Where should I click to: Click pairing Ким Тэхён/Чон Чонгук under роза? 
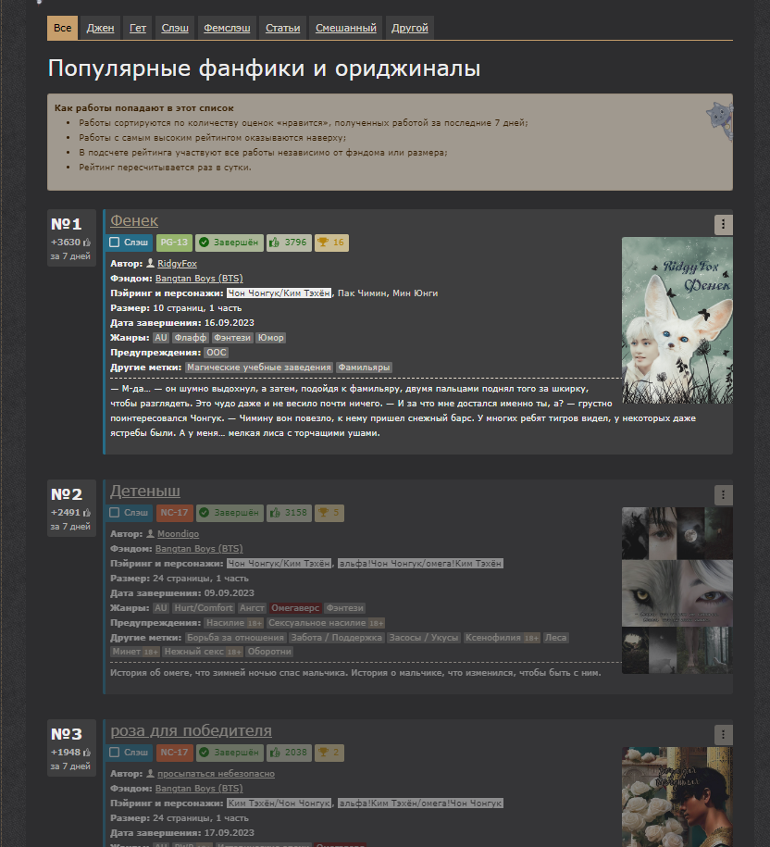(x=279, y=803)
